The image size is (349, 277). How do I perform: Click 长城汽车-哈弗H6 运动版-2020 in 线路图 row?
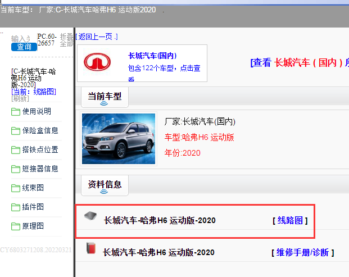160,220
